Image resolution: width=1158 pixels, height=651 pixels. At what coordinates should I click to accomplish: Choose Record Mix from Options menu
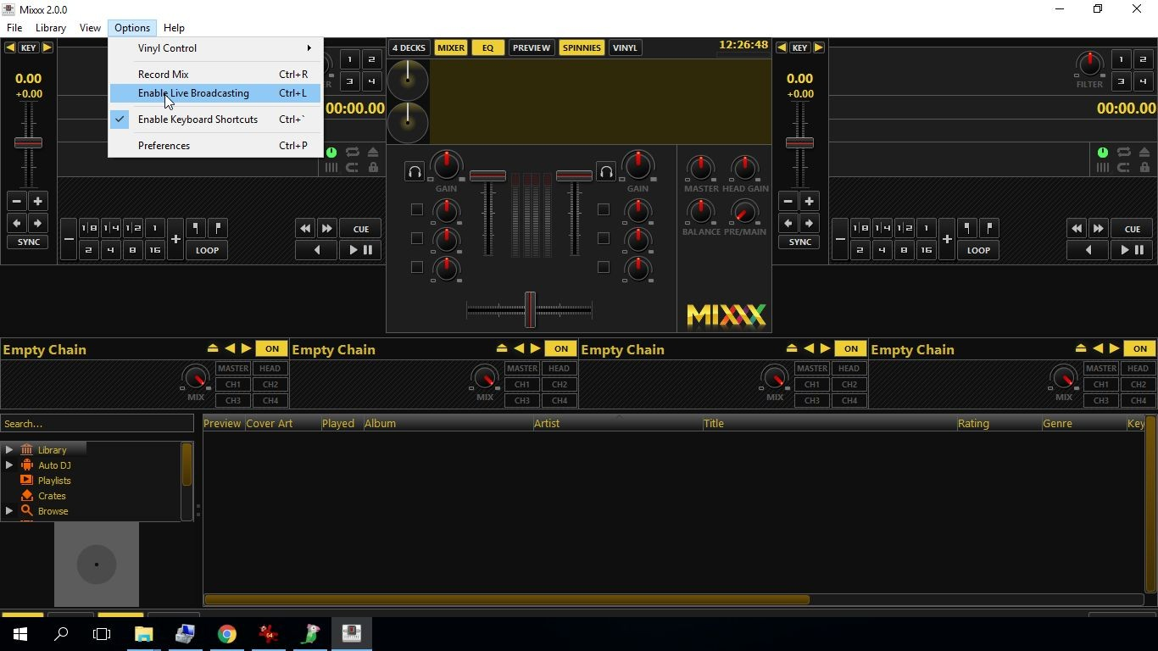(x=215, y=75)
